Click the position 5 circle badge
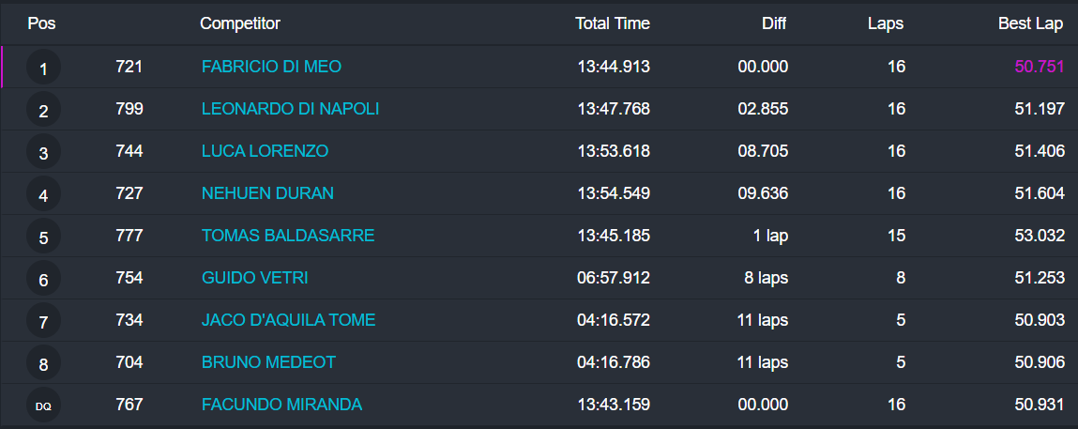1078x429 pixels. pyautogui.click(x=43, y=237)
